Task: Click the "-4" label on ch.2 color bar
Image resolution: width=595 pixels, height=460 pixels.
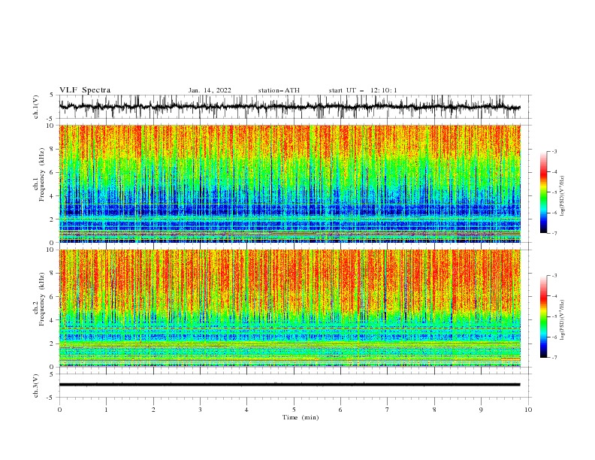Action: [x=554, y=296]
